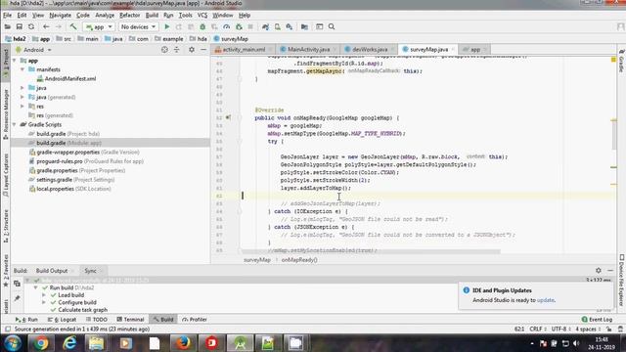The image size is (626, 352).
Task: Open the File menu
Action: (7, 16)
